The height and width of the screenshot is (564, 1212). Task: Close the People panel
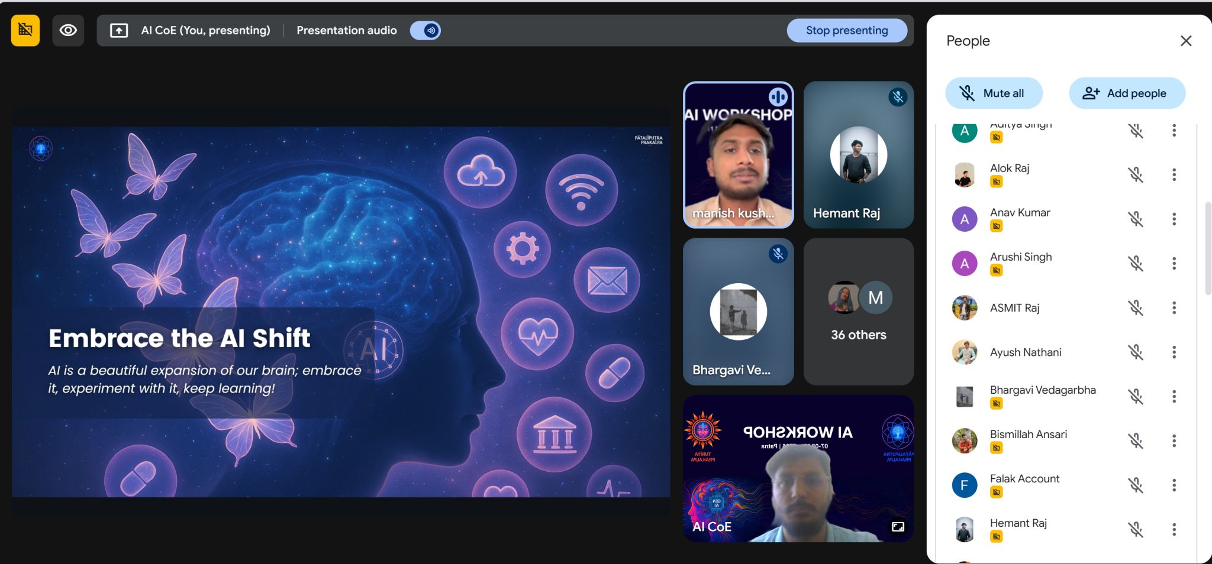(x=1186, y=41)
